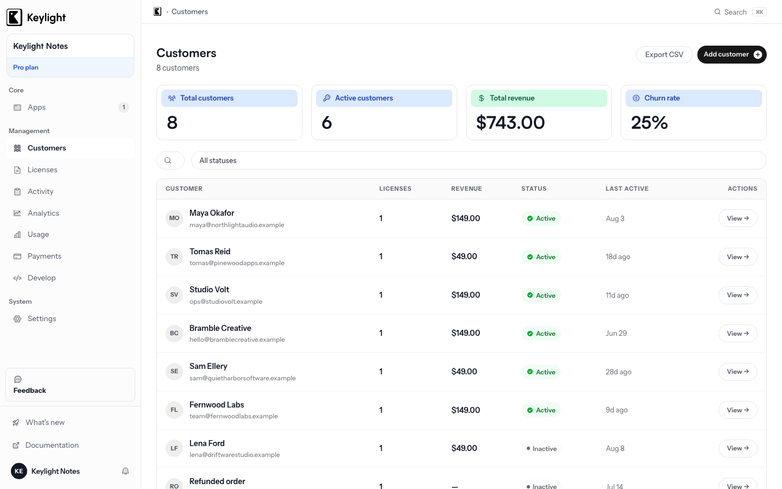Viewport: 782px width, 489px height.
Task: Click the Keylight breadcrumb home icon
Action: pos(157,11)
